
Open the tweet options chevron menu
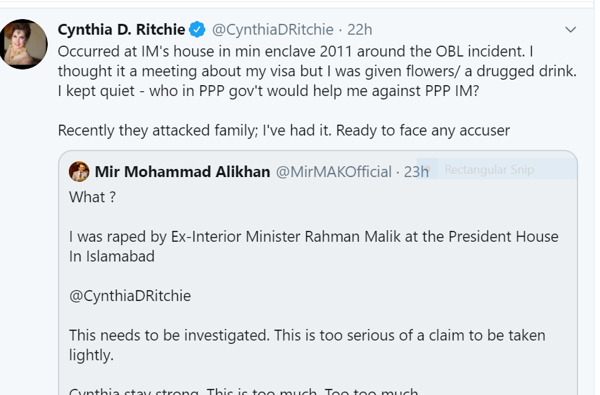click(x=570, y=29)
